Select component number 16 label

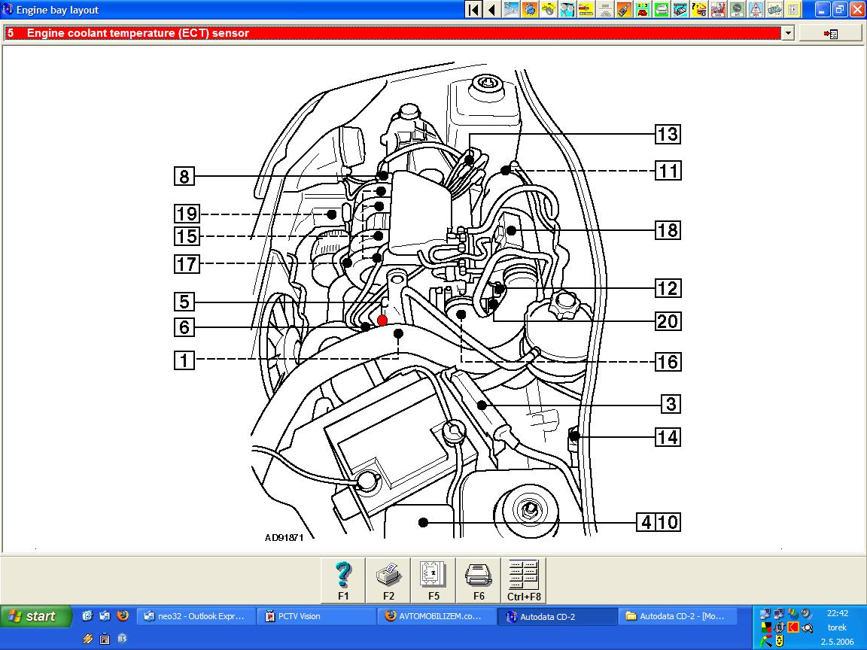[x=668, y=362]
